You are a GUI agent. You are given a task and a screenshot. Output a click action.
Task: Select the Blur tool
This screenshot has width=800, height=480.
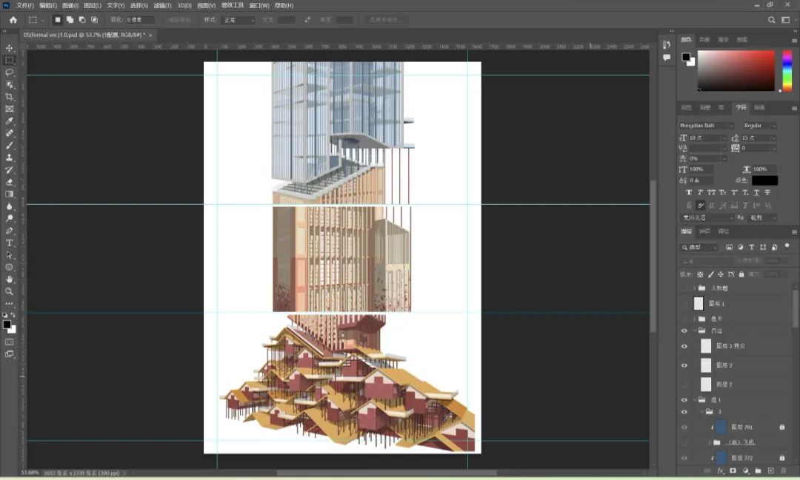(x=9, y=206)
